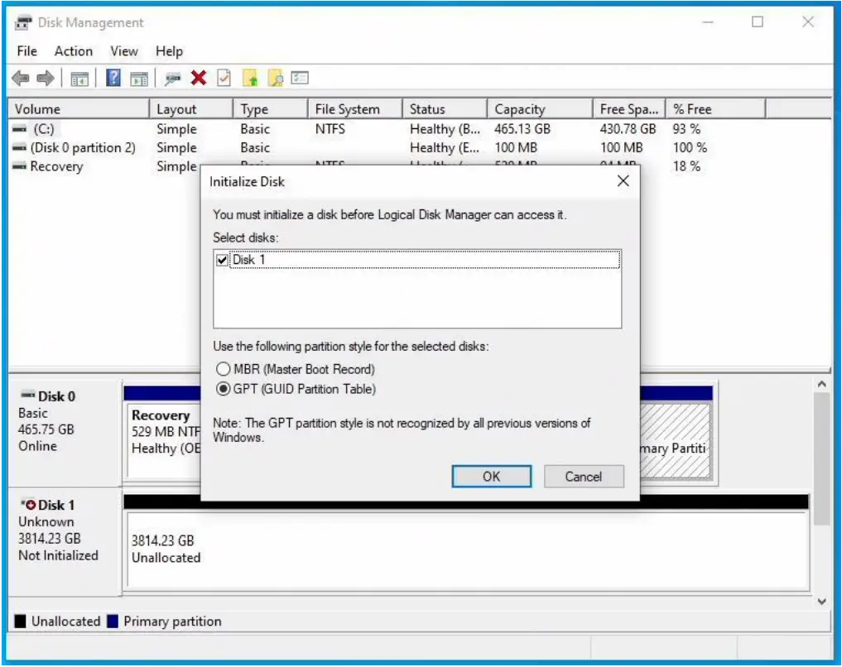Image resolution: width=842 pixels, height=667 pixels.
Task: Click the forward navigation arrow
Action: click(44, 79)
